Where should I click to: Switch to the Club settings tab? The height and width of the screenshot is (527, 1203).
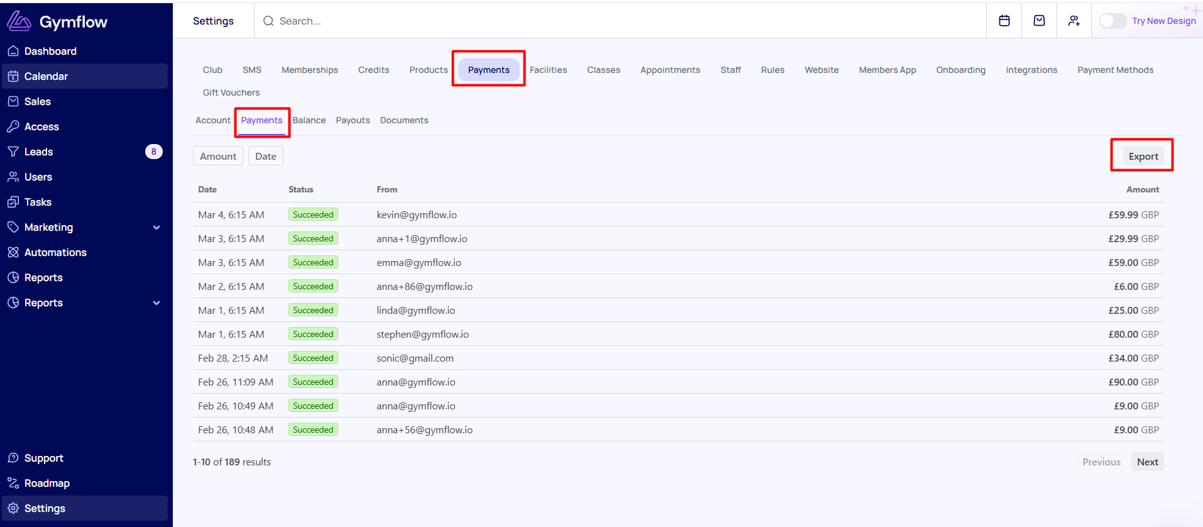pyautogui.click(x=212, y=70)
